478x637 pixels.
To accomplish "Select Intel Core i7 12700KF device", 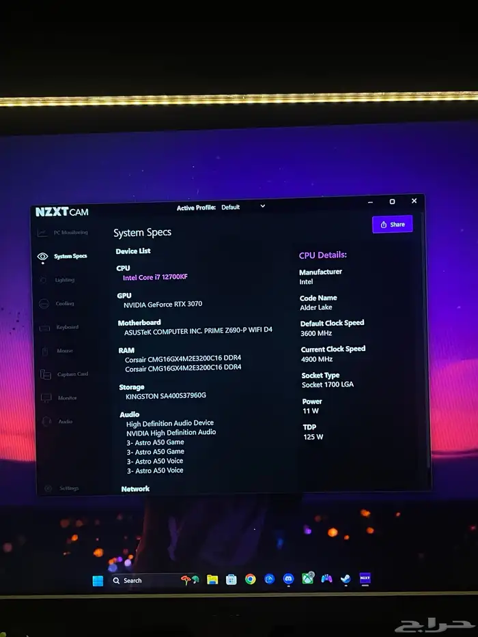I will 155,278.
